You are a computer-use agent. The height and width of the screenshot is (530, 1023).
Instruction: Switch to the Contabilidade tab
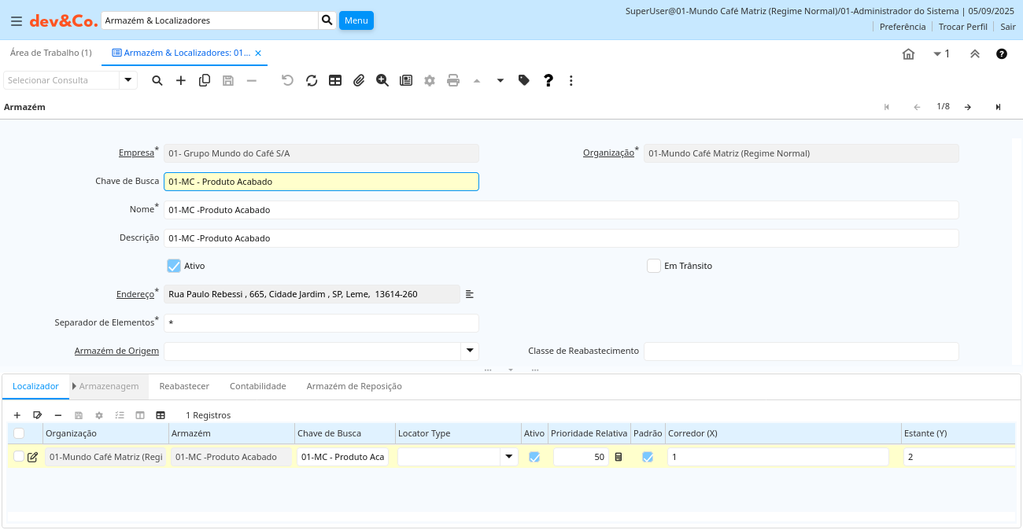tap(257, 386)
